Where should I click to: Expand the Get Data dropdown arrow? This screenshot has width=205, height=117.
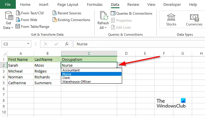[12, 28]
